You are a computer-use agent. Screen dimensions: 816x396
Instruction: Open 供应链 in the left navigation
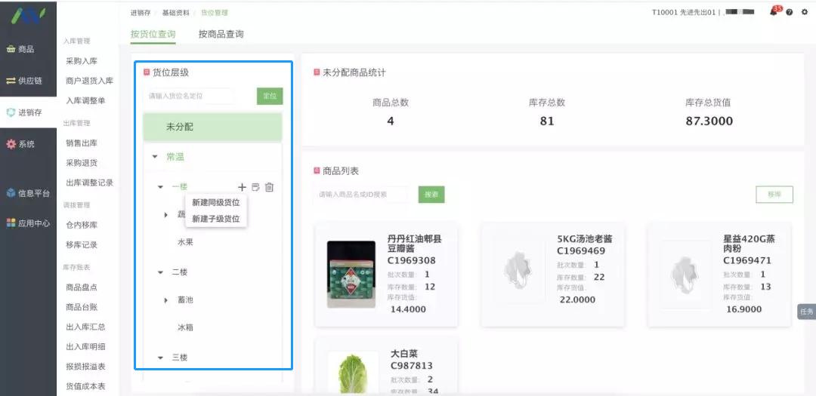tap(24, 81)
